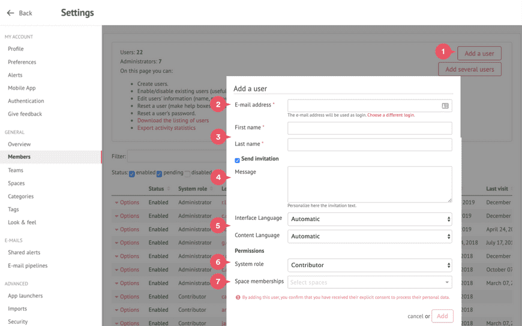522x326 pixels.
Task: Focus the E-mail address input field
Action: 370,106
